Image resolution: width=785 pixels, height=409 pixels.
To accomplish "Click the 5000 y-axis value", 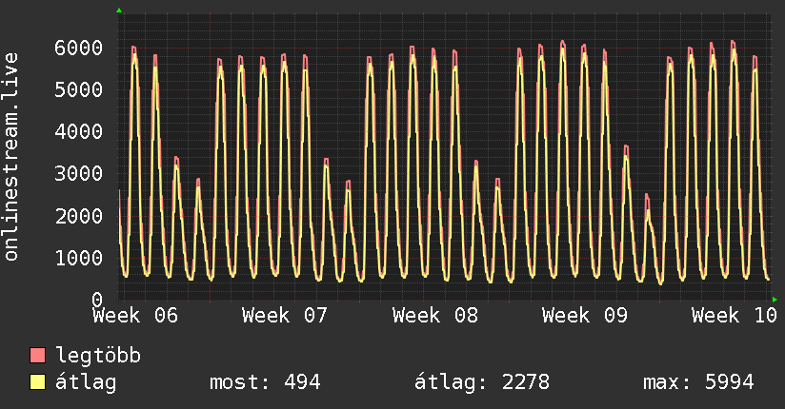I will click(x=79, y=90).
